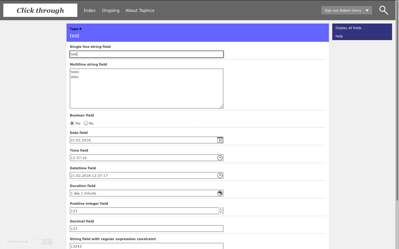The image size is (399, 249).
Task: Select Yes for Boolean field
Action: (72, 123)
